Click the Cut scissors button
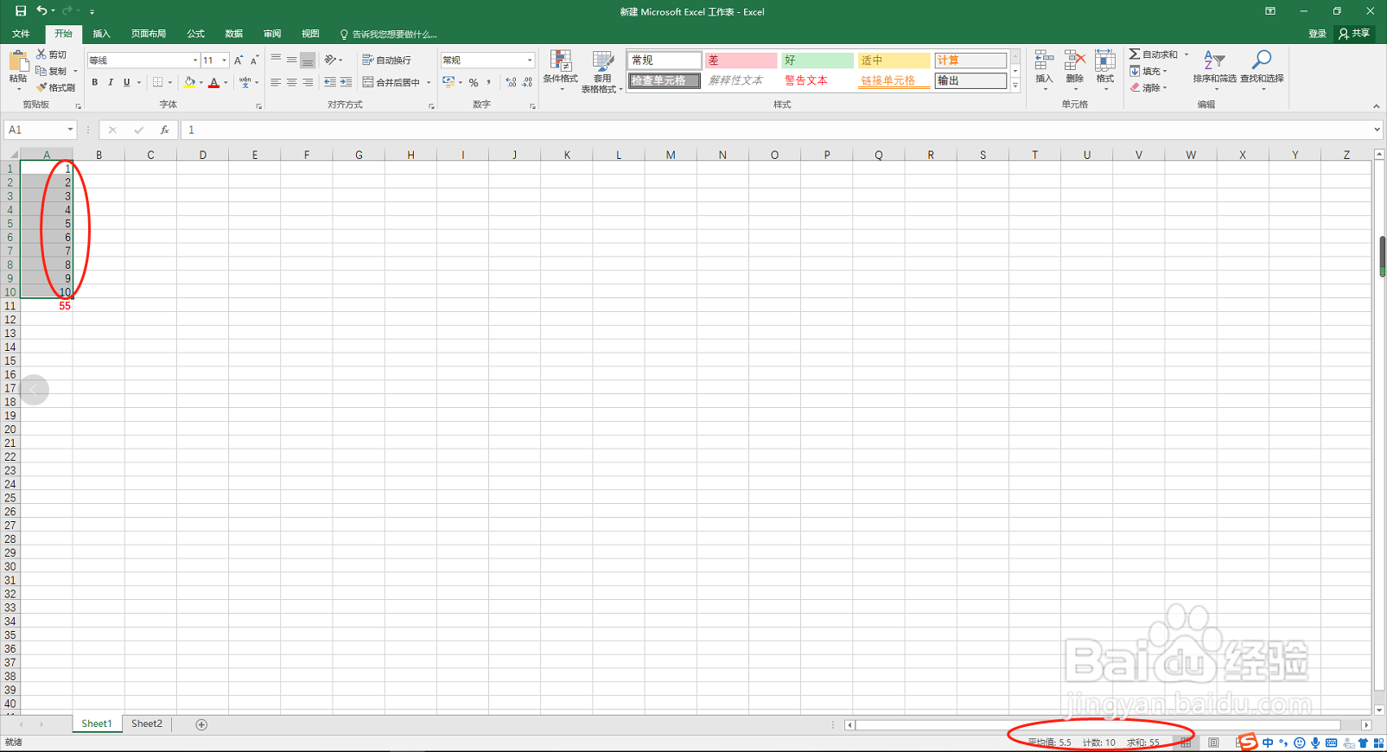Screen dimensions: 1387x752 coord(51,54)
